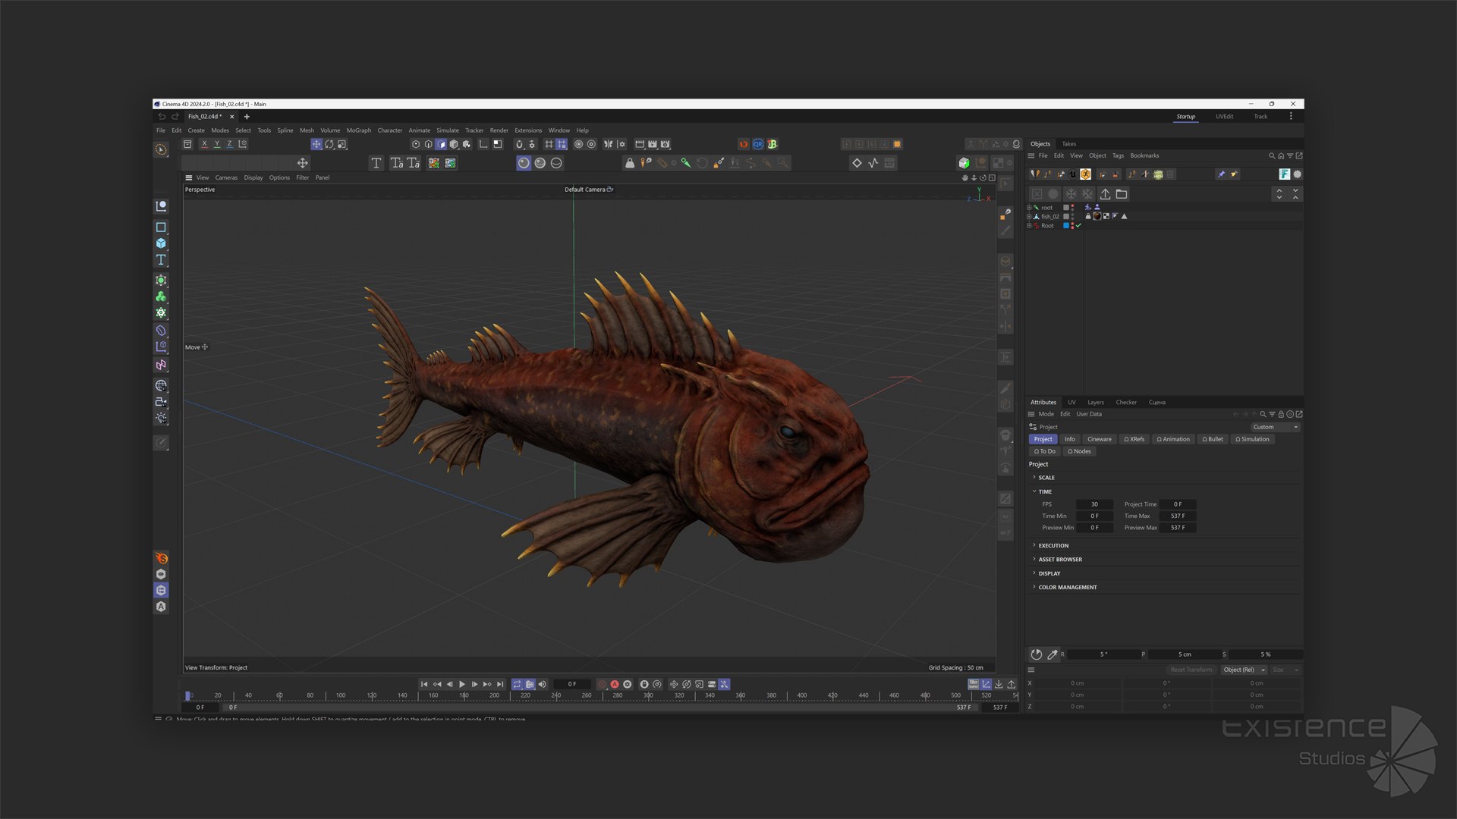
Task: Click the LOW/HIGH icon in Objects toolbar
Action: (1158, 174)
